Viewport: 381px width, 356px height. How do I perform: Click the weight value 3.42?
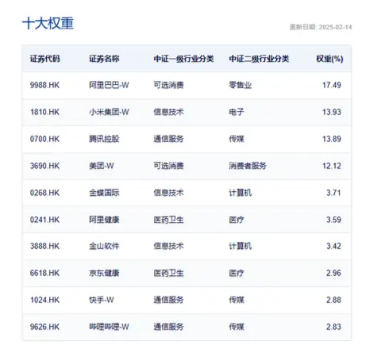pos(333,246)
